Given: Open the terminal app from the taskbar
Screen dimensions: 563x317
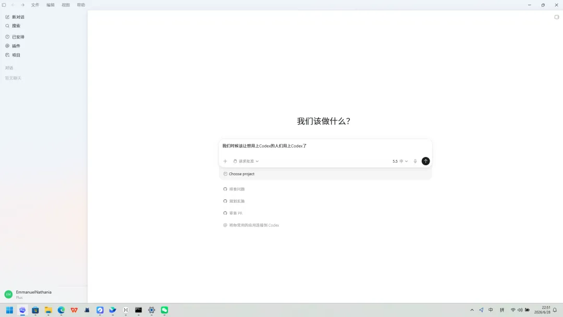Looking at the screenshot, I should coord(139,310).
